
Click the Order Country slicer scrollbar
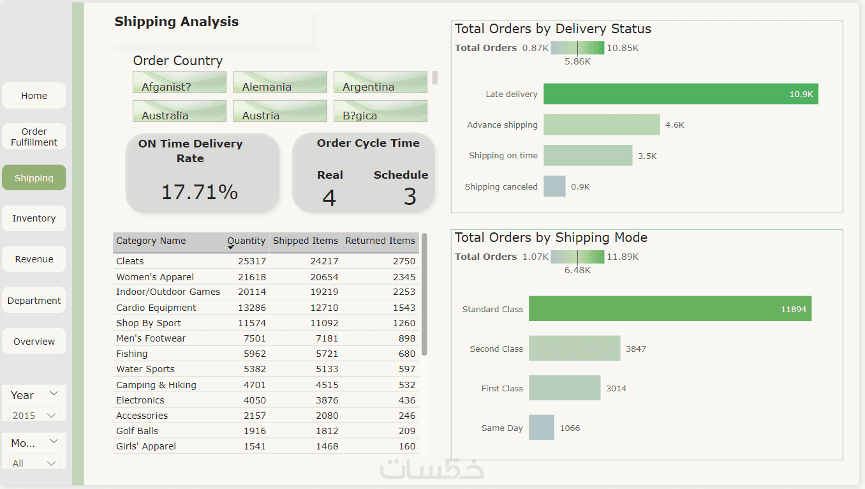point(435,78)
